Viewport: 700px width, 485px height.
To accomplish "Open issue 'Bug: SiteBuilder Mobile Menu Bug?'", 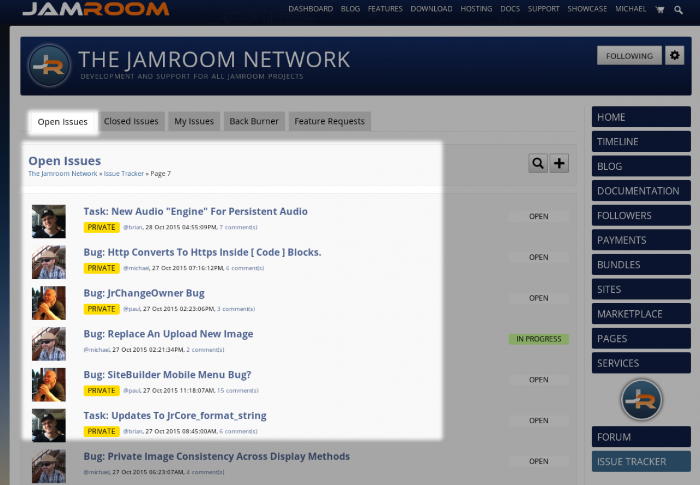I will pos(167,375).
